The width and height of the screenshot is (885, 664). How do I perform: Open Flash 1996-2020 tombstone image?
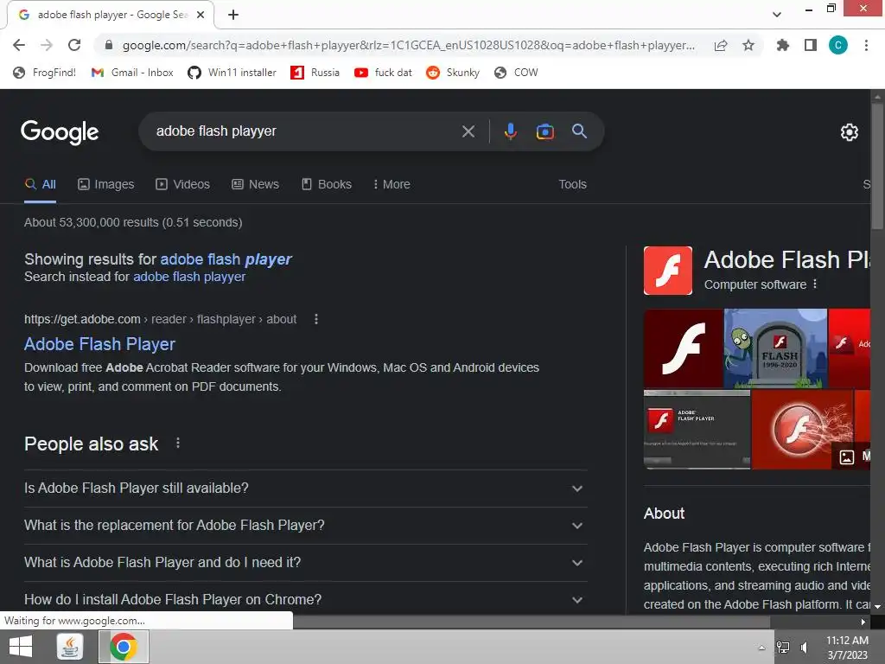[775, 348]
